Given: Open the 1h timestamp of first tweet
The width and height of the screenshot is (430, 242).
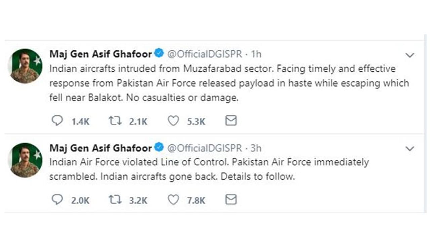Looking at the screenshot, I should click(x=256, y=54).
